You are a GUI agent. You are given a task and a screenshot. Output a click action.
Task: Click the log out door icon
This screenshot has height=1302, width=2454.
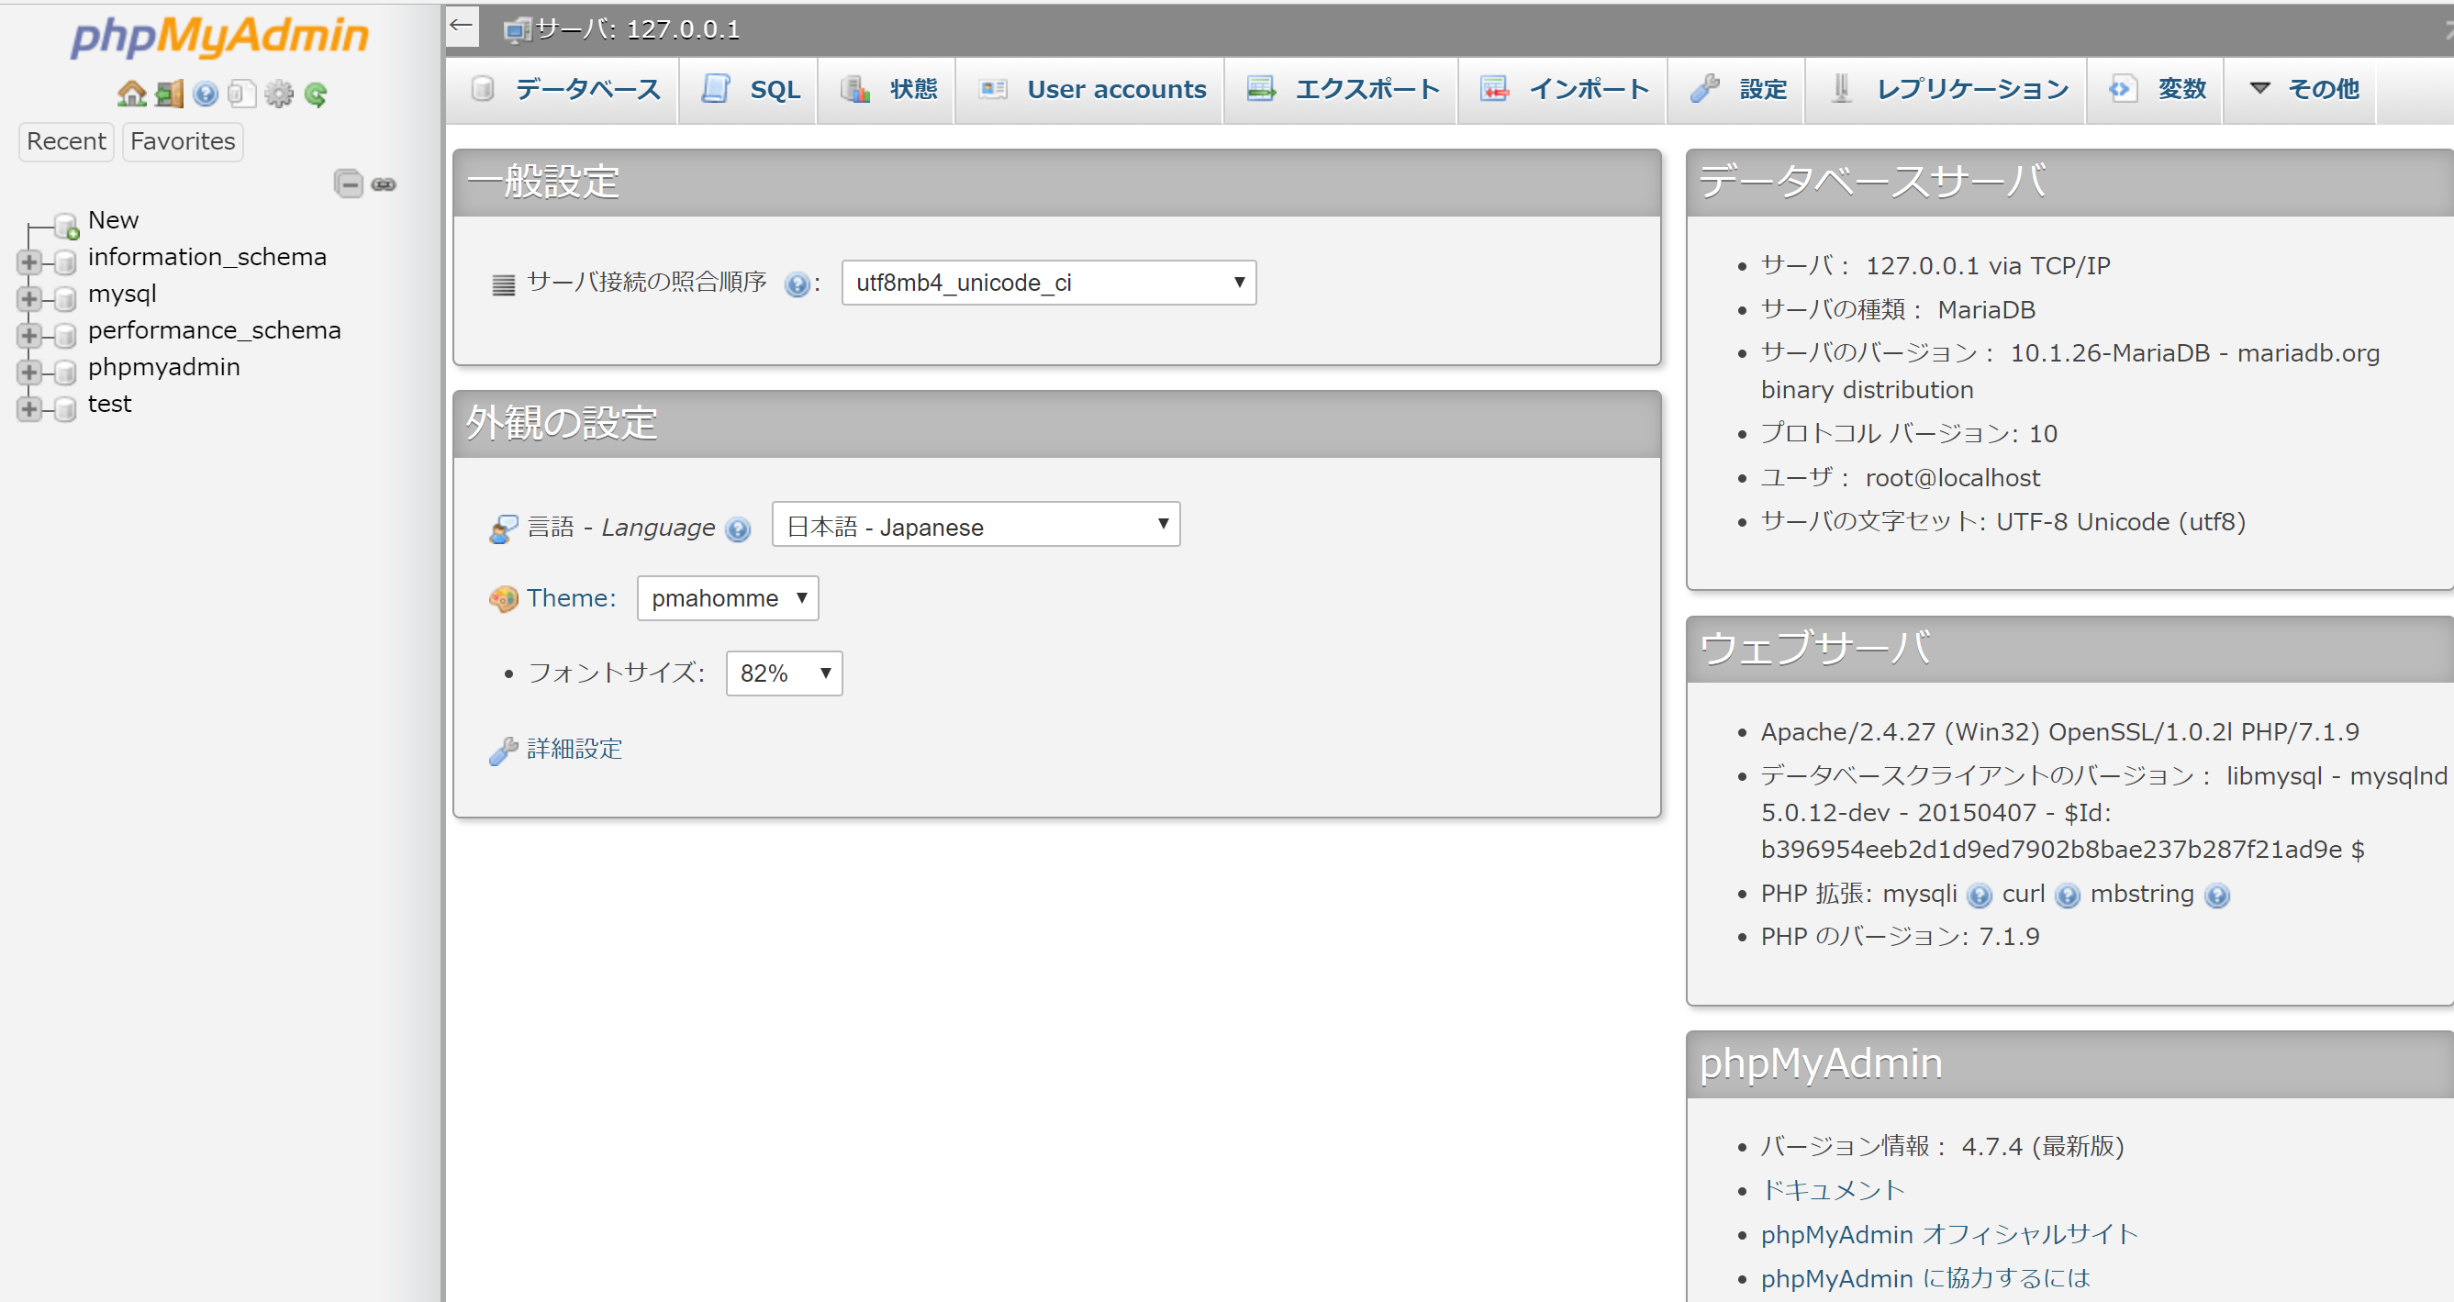[169, 94]
